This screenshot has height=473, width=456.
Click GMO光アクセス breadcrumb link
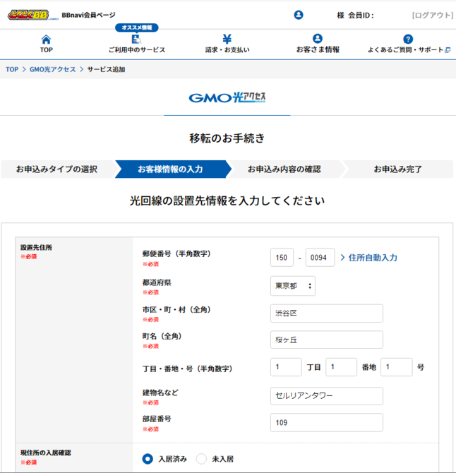click(52, 69)
